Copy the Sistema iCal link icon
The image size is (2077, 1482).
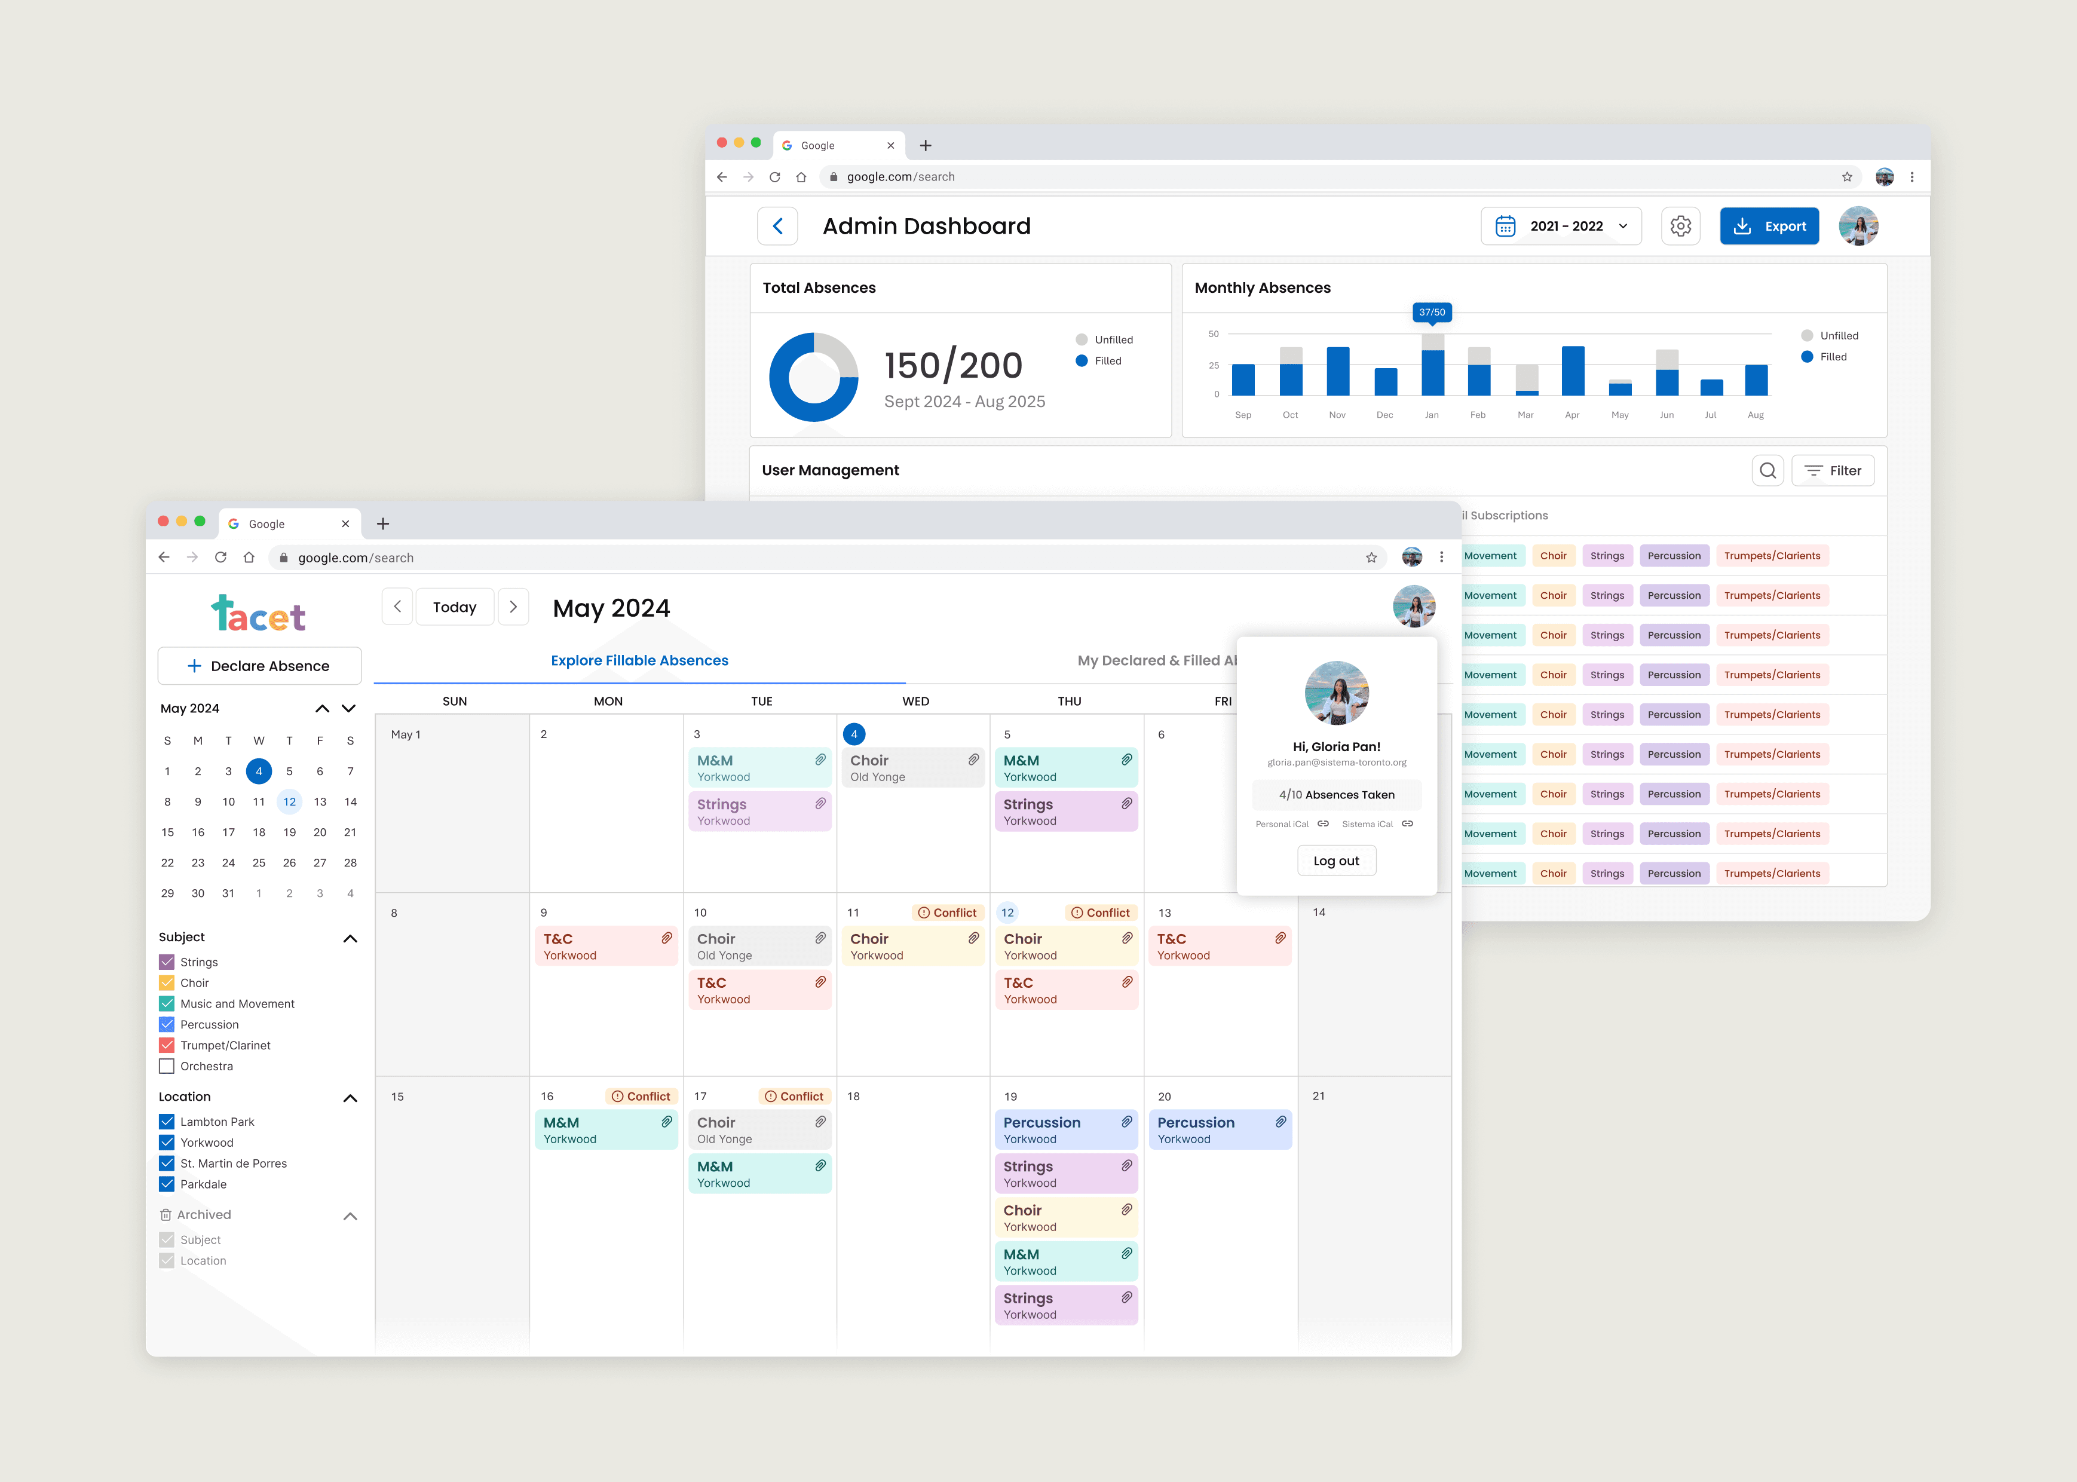(x=1407, y=824)
